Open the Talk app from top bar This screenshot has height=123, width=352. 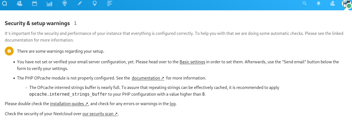coord(5,4)
